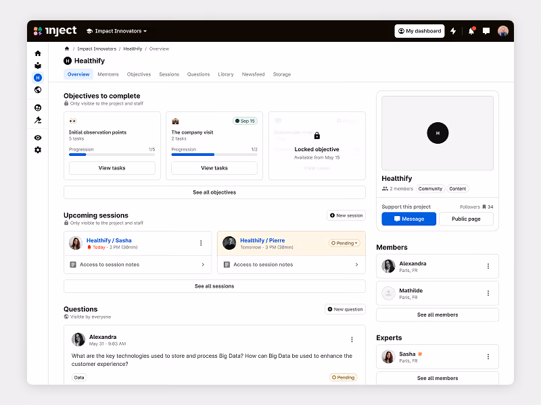Open options menu for expert Sasha
Viewport: 541px width, 405px height.
(x=488, y=356)
